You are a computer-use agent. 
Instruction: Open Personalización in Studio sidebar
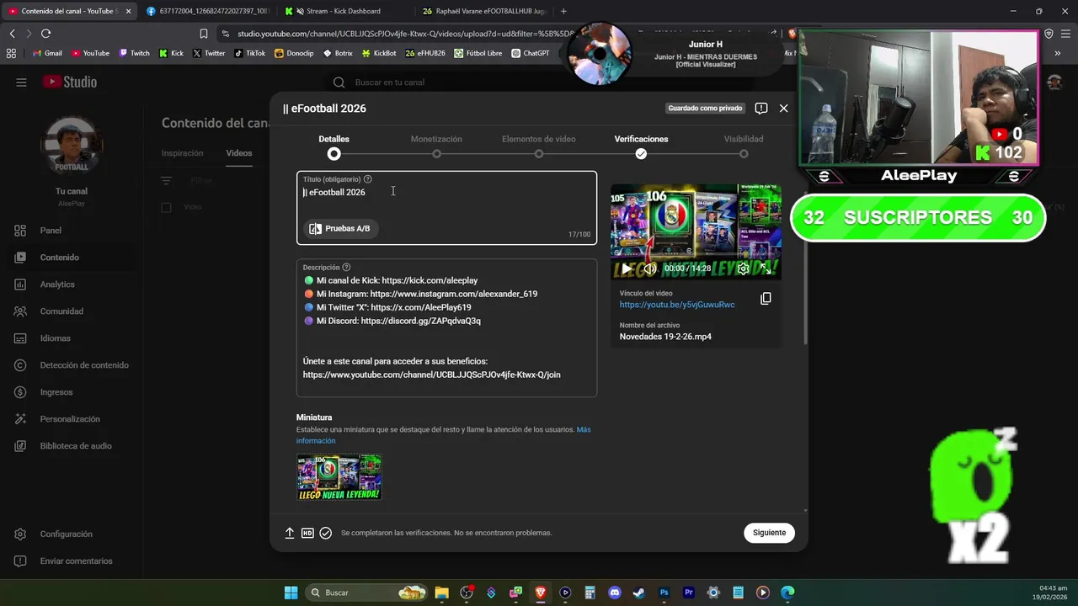(71, 419)
